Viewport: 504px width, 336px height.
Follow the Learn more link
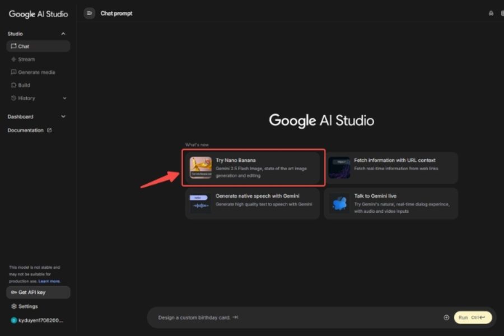(49, 281)
